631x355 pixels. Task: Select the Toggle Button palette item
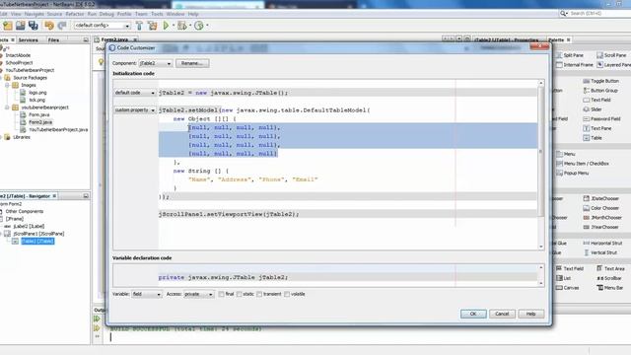pos(600,81)
